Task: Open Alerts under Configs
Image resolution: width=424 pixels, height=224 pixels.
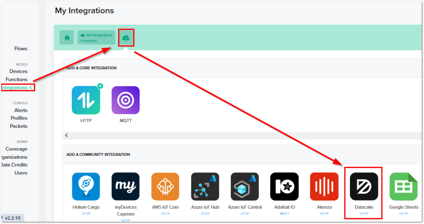Action: [x=21, y=110]
